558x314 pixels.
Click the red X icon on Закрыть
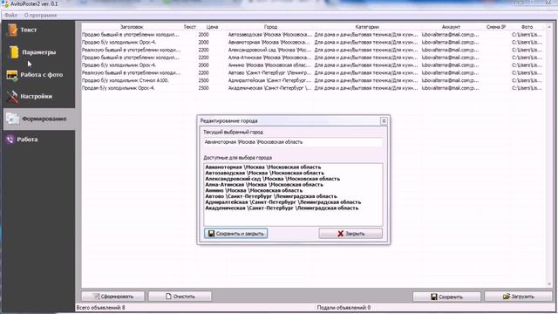click(x=341, y=234)
